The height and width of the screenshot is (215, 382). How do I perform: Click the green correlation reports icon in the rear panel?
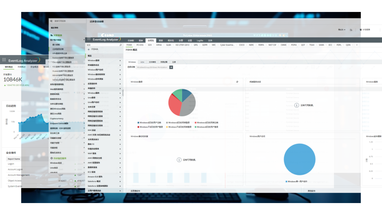point(51,35)
